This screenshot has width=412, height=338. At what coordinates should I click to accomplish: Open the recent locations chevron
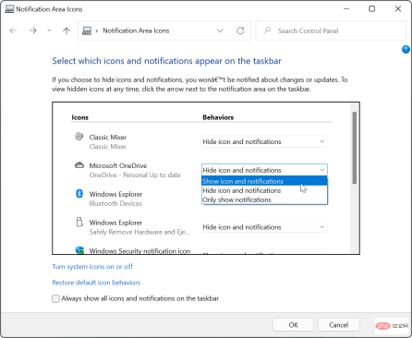coord(49,30)
